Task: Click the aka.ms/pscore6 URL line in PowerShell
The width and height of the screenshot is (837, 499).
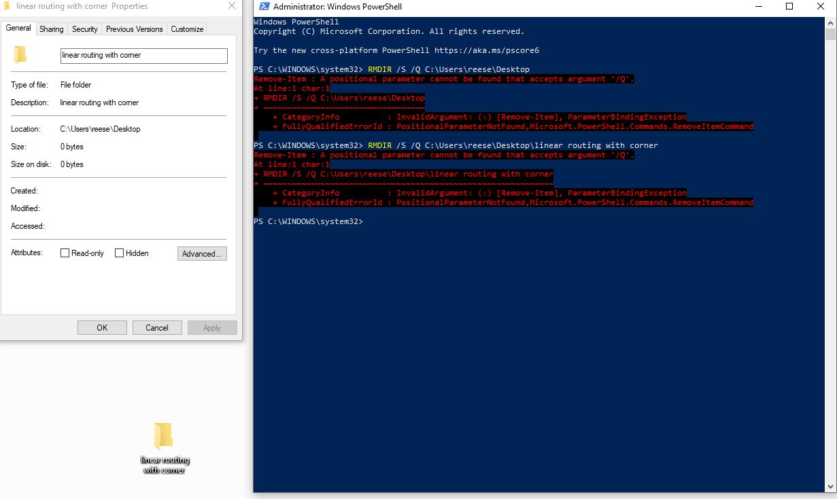Action: 396,50
